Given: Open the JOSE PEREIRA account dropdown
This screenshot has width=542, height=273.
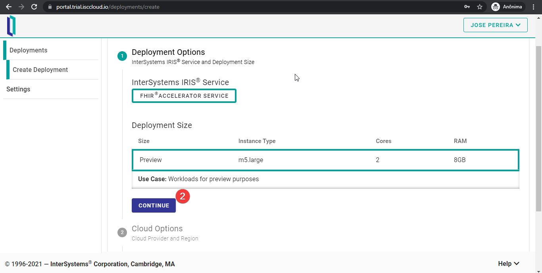Looking at the screenshot, I should 495,25.
